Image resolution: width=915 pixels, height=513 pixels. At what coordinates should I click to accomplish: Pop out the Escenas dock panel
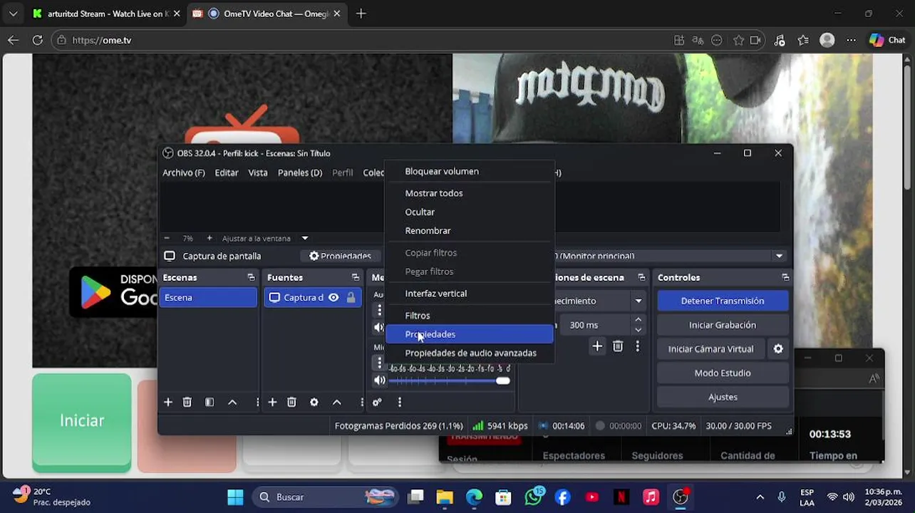[251, 278]
